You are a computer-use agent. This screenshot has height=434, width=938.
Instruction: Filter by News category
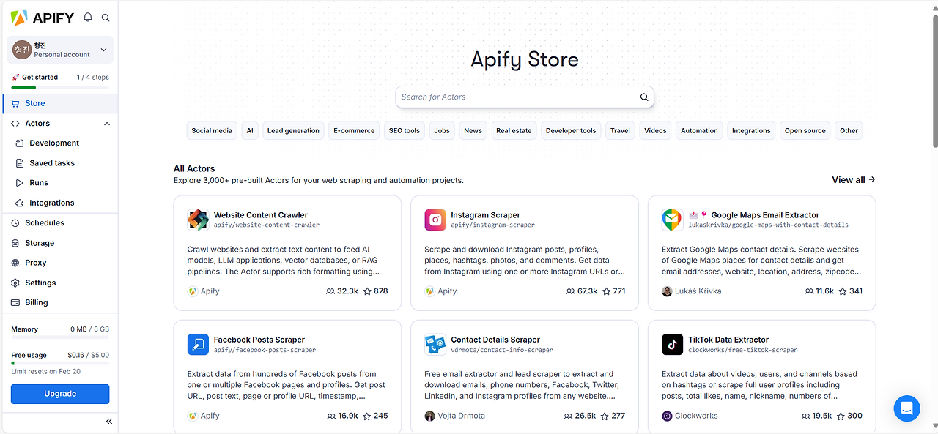click(x=473, y=131)
